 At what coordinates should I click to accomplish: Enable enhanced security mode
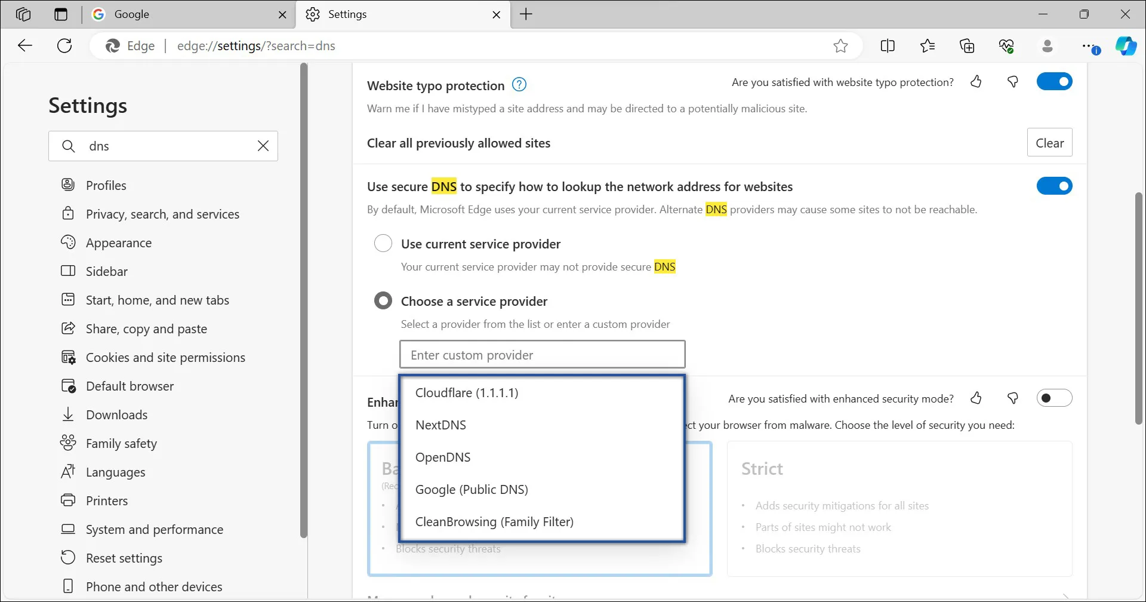1054,398
